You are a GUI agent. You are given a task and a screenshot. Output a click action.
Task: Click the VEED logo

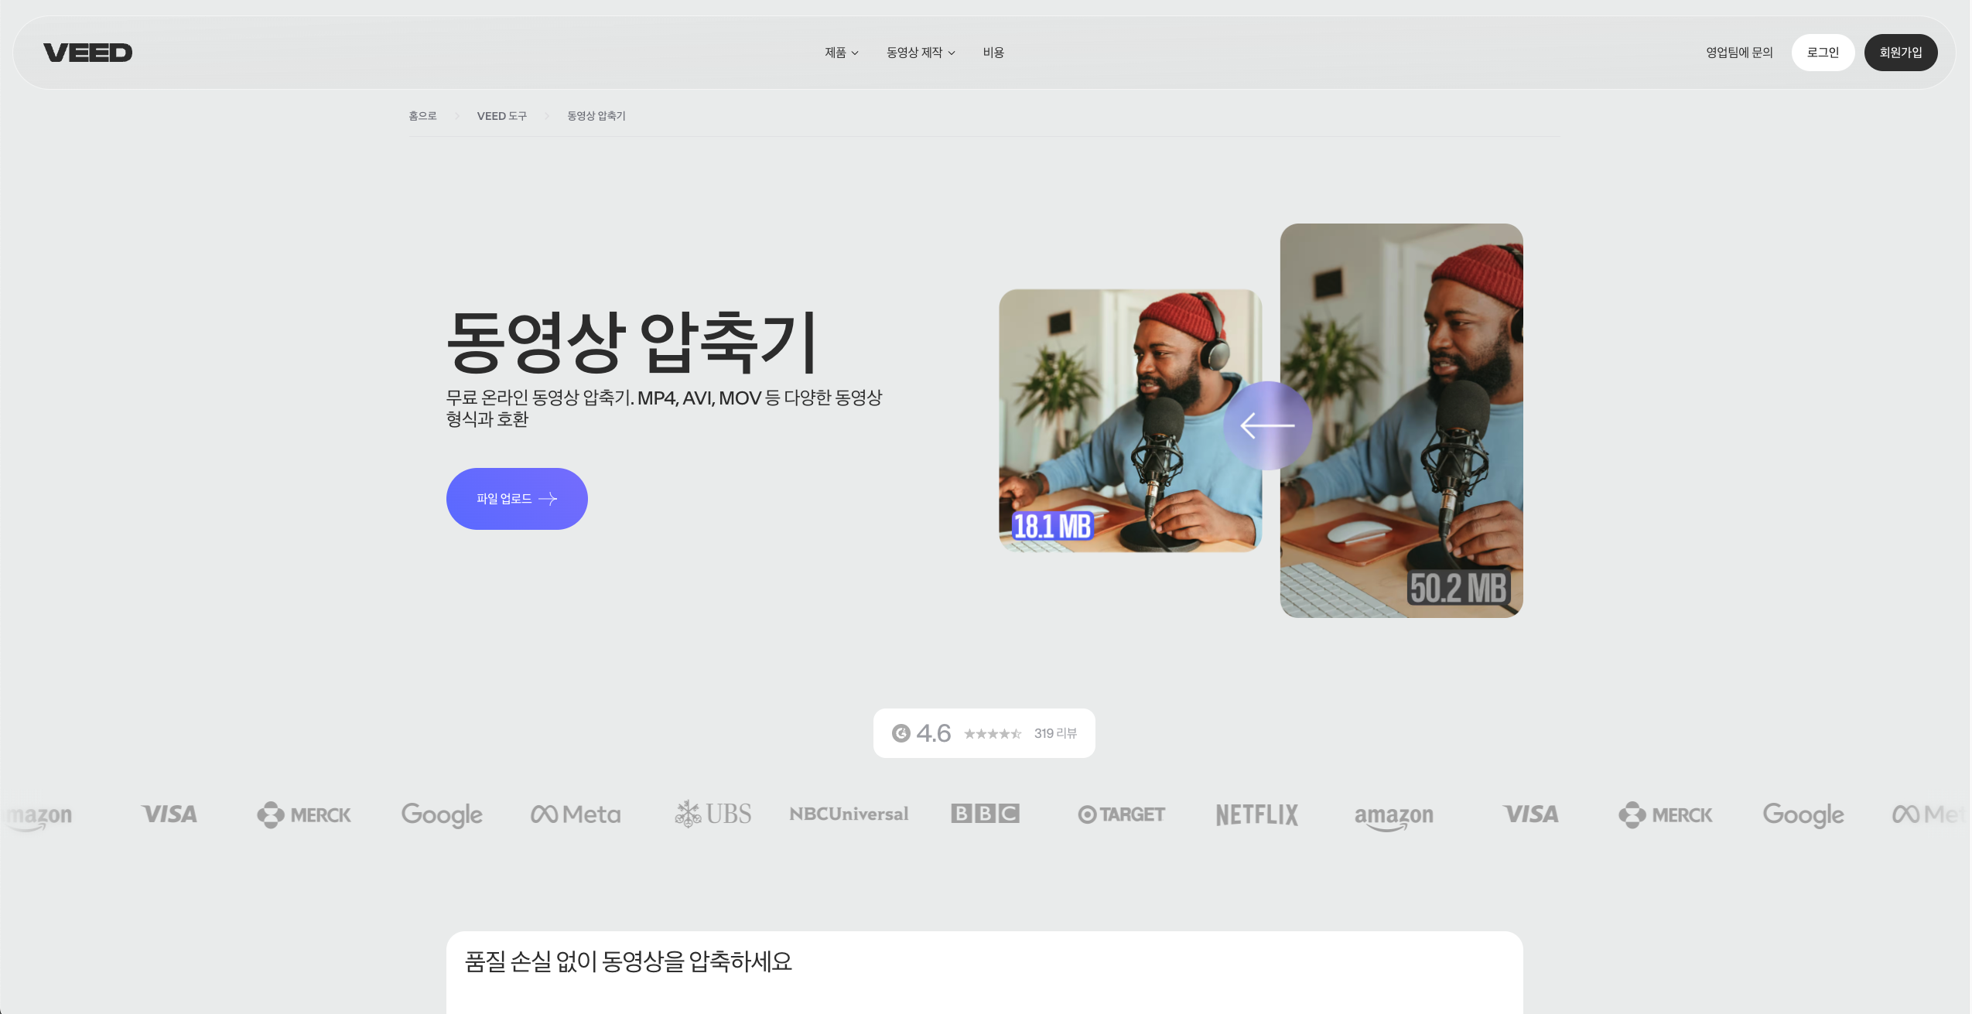point(88,51)
